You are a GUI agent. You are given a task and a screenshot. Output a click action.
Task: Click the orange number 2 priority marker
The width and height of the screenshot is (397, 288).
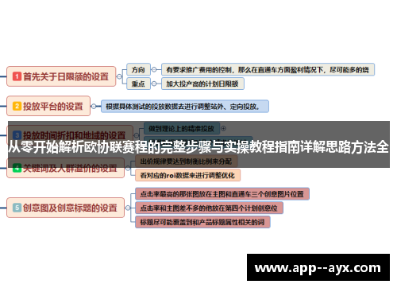point(17,106)
